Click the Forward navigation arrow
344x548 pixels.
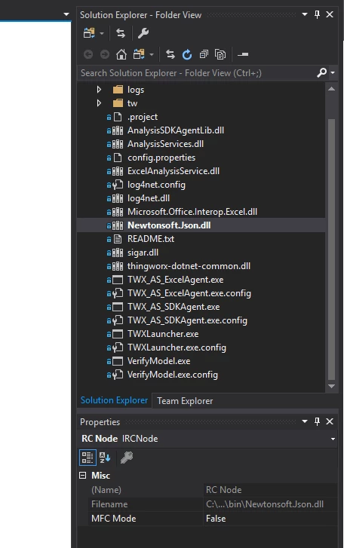105,54
